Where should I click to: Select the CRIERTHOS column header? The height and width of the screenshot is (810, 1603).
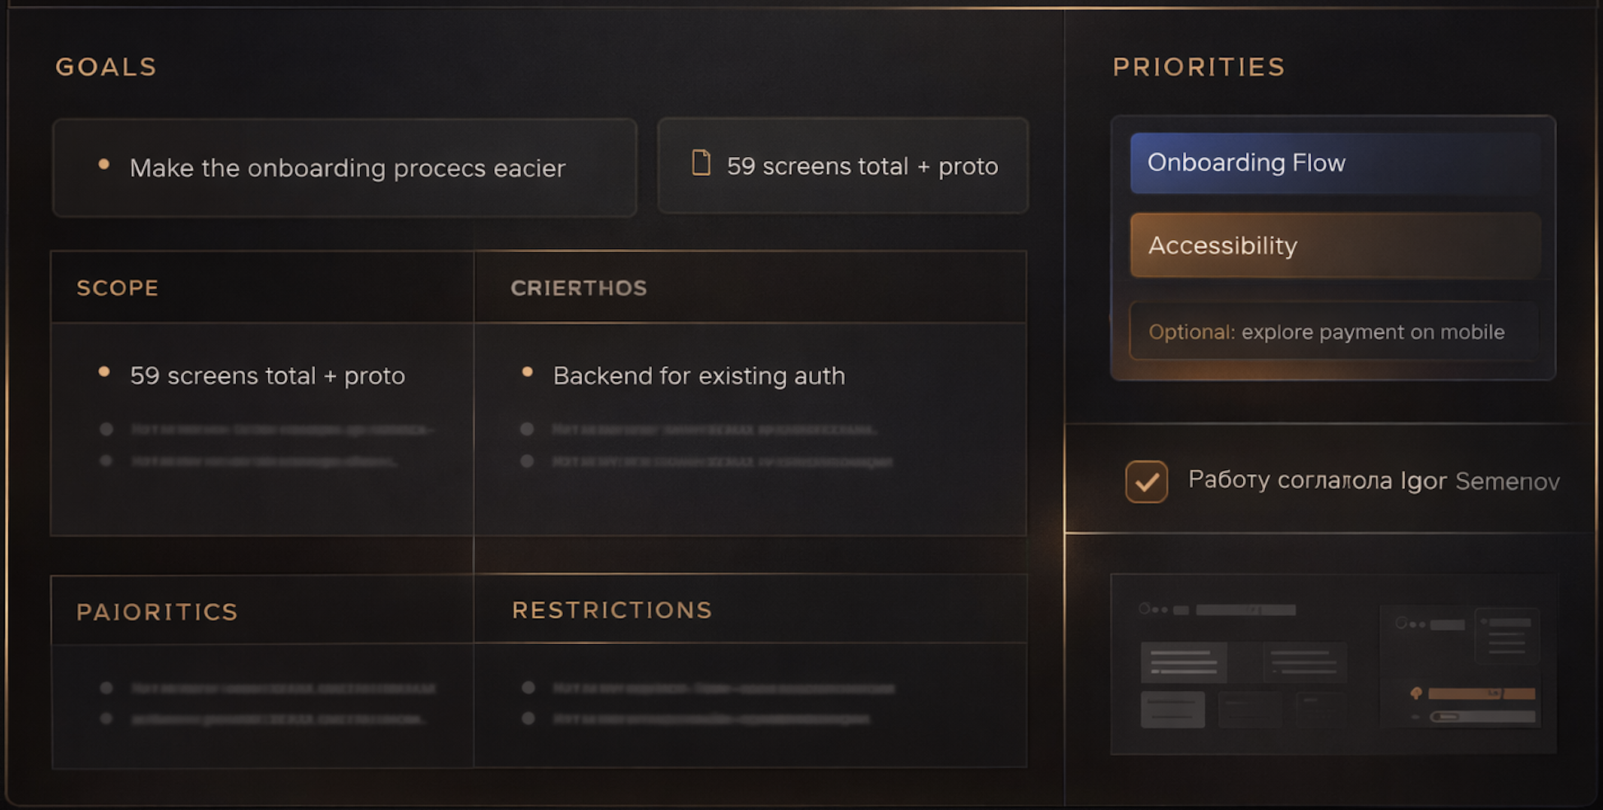pyautogui.click(x=579, y=288)
